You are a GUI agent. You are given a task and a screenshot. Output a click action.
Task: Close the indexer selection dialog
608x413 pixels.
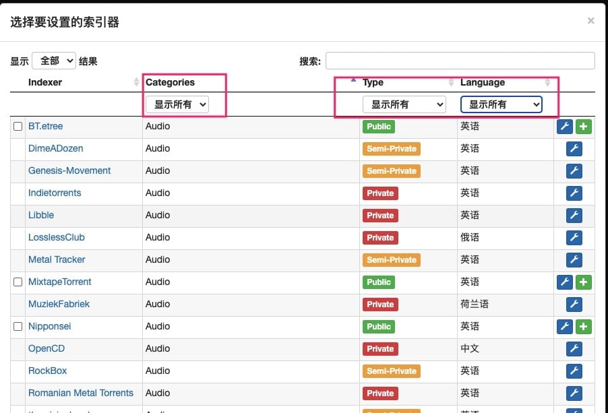pos(590,20)
